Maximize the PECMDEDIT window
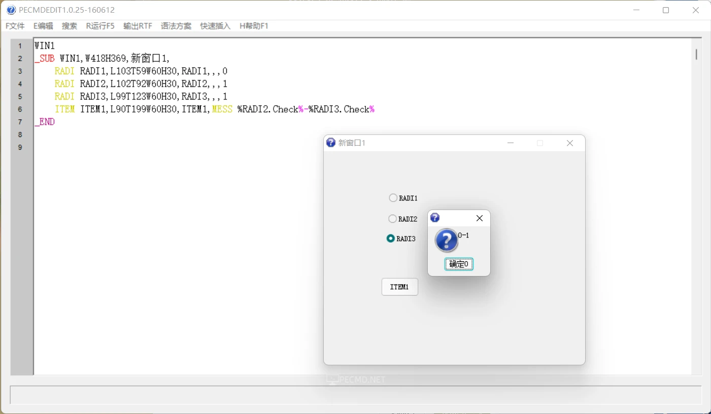 pyautogui.click(x=666, y=10)
